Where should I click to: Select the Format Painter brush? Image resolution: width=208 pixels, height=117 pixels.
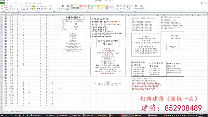click(5, 9)
